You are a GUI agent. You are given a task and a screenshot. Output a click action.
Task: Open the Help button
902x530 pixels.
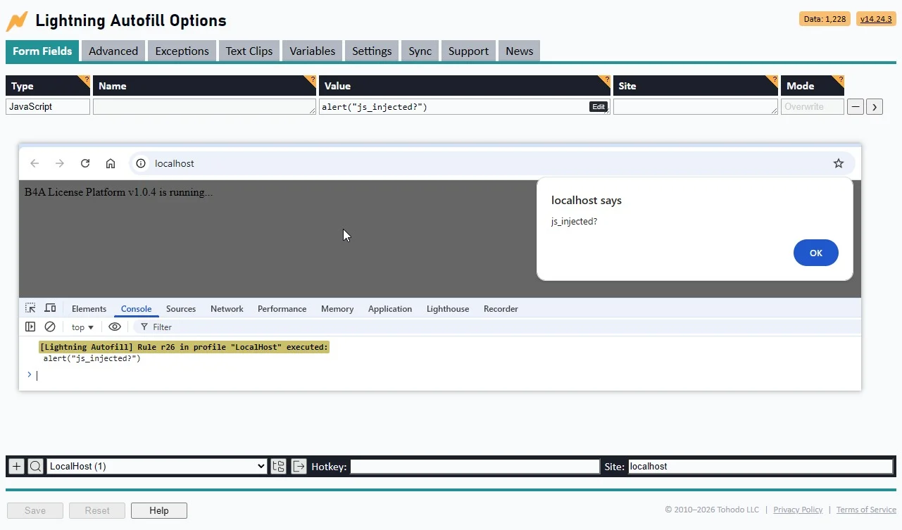point(159,510)
